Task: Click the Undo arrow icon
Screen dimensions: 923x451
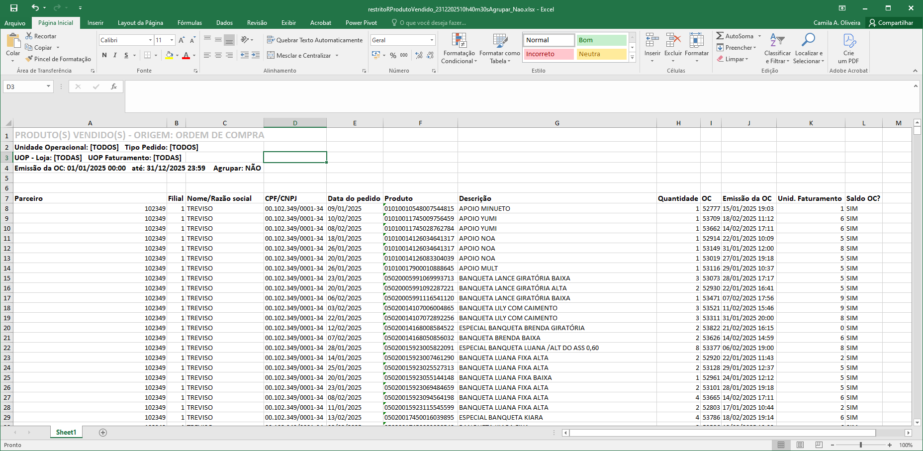Action: pos(35,8)
